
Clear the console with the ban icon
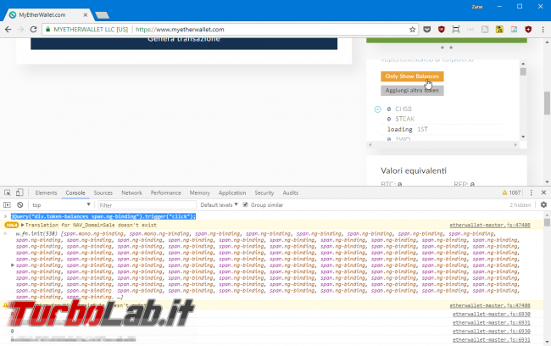click(20, 204)
